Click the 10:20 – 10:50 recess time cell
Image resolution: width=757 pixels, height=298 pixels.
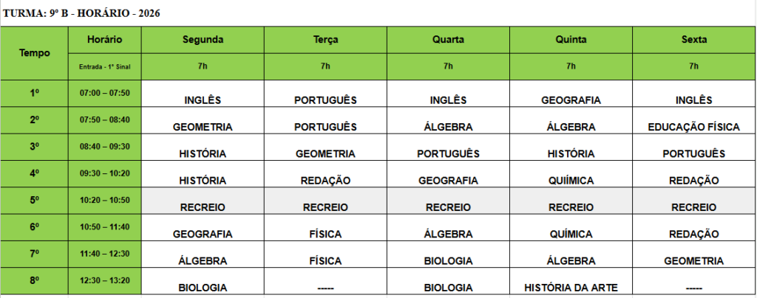click(x=105, y=201)
